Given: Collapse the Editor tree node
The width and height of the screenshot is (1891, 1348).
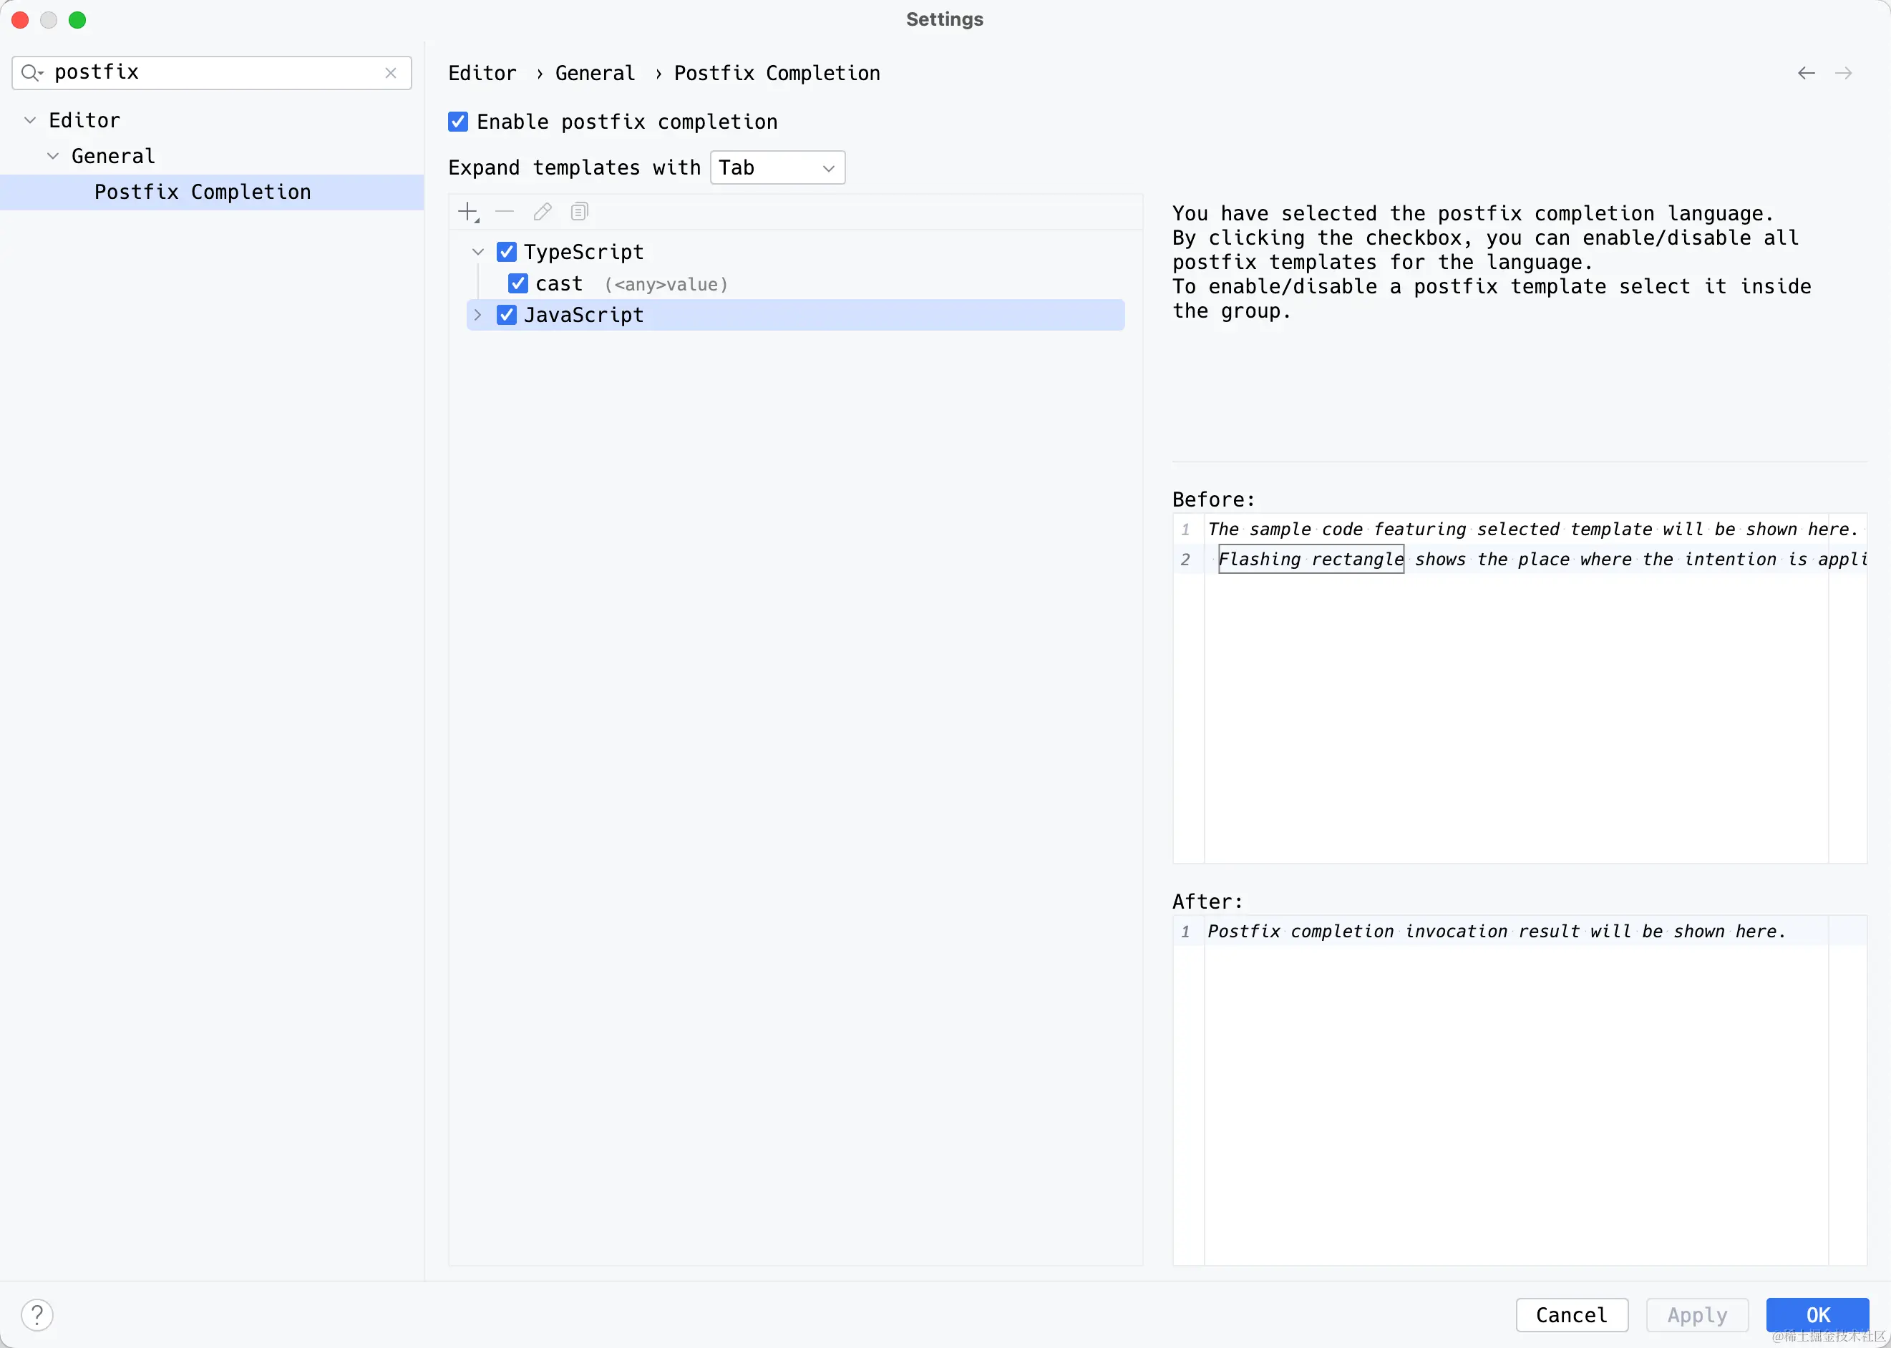Looking at the screenshot, I should [30, 120].
